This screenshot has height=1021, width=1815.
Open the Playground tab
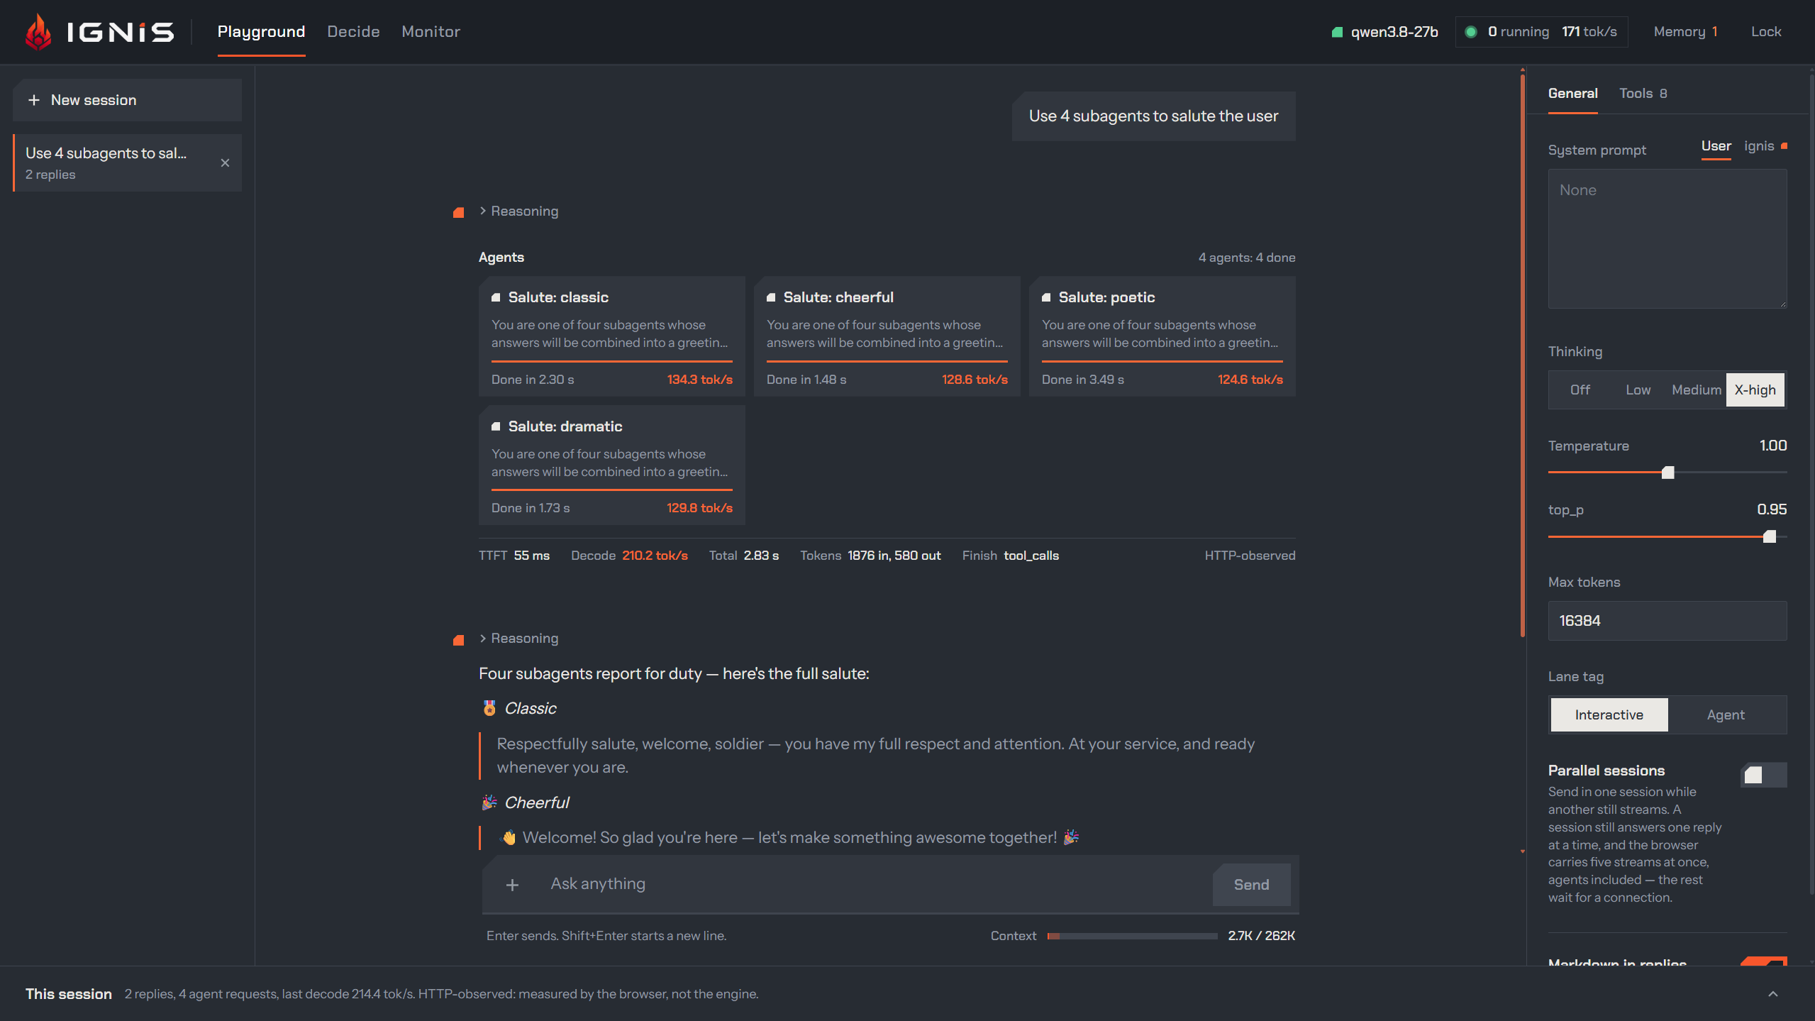click(261, 32)
